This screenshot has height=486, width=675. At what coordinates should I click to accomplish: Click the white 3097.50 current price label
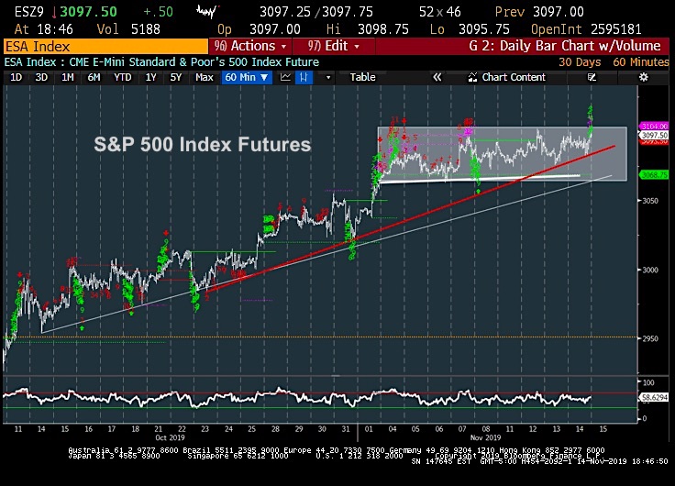pos(655,135)
